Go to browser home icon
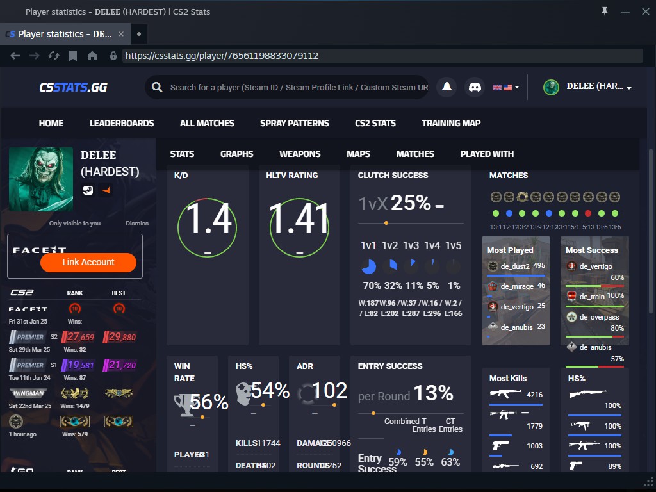The image size is (656, 492). [x=92, y=56]
